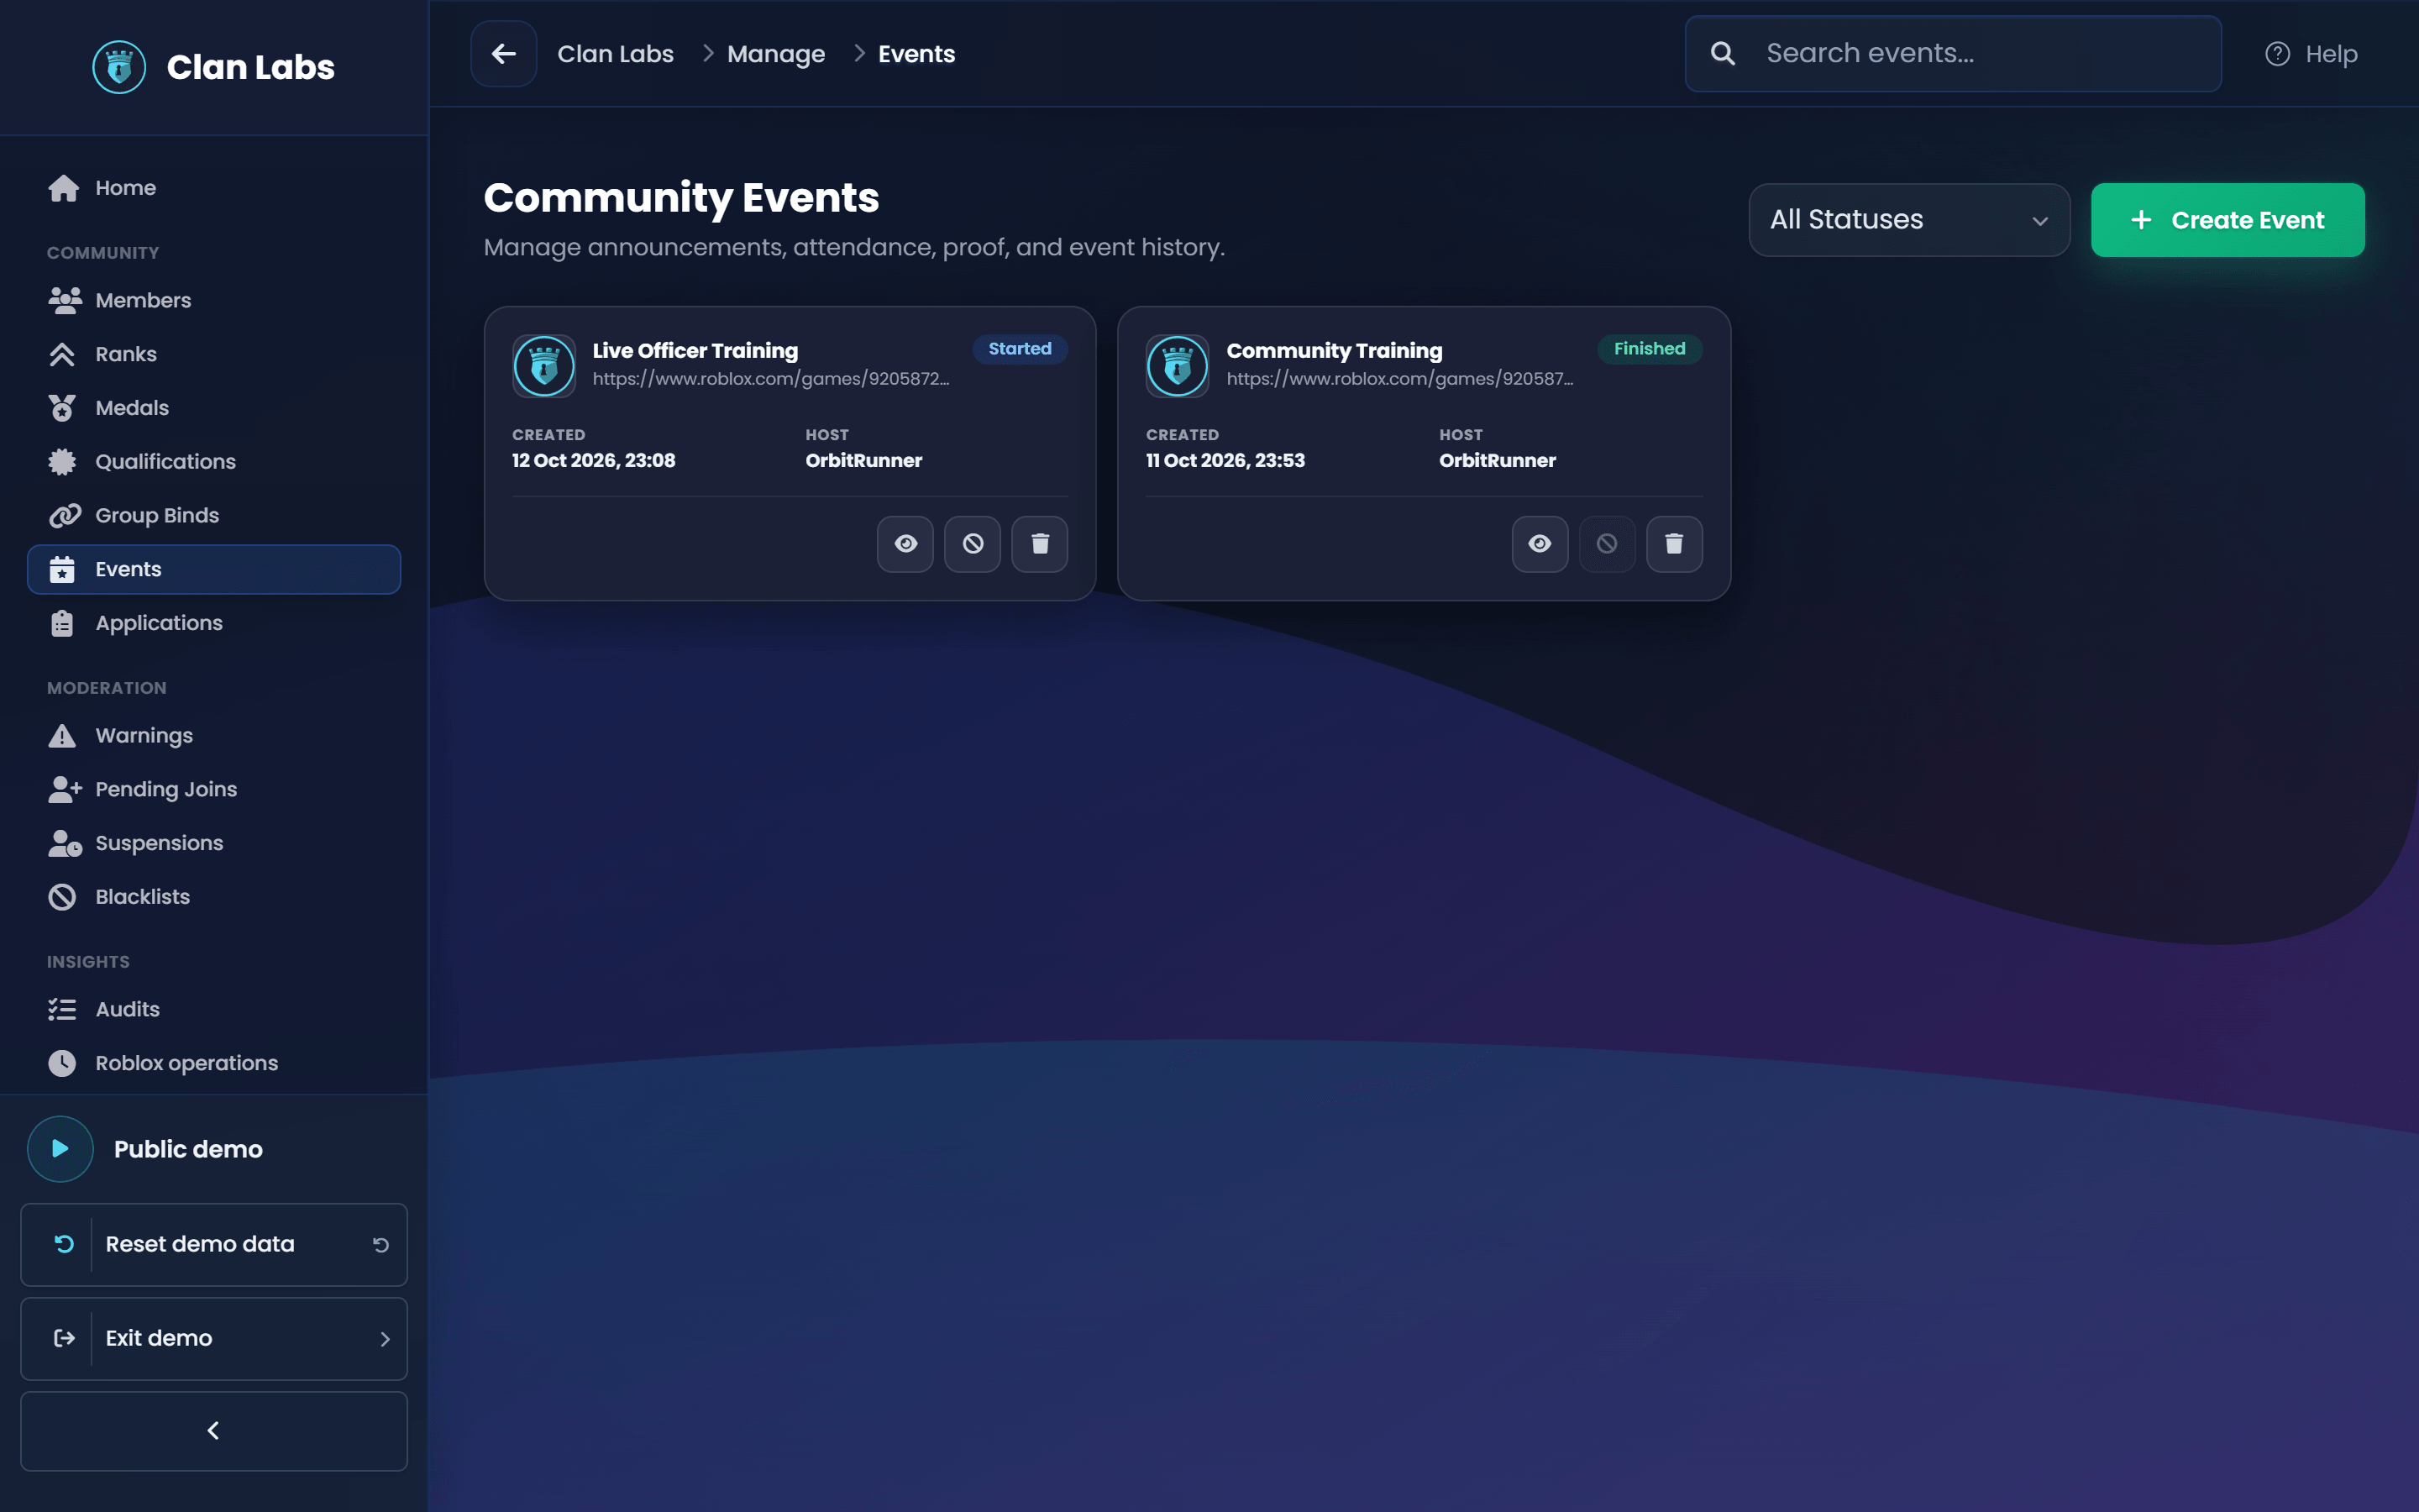
Task: Open Members in the sidebar
Action: coord(214,300)
